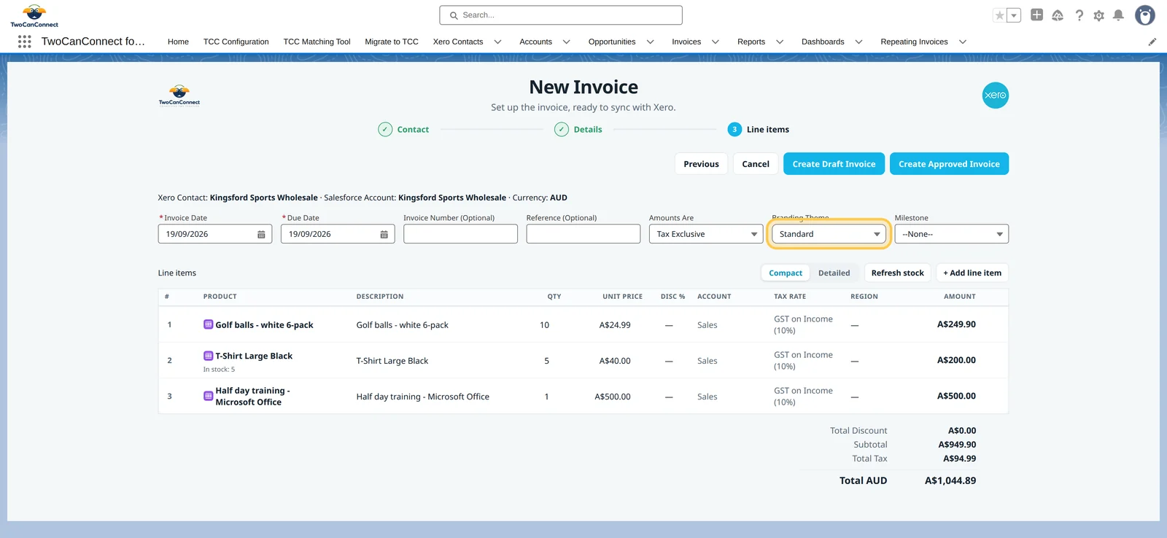Open the Dashboards tab

coord(823,42)
